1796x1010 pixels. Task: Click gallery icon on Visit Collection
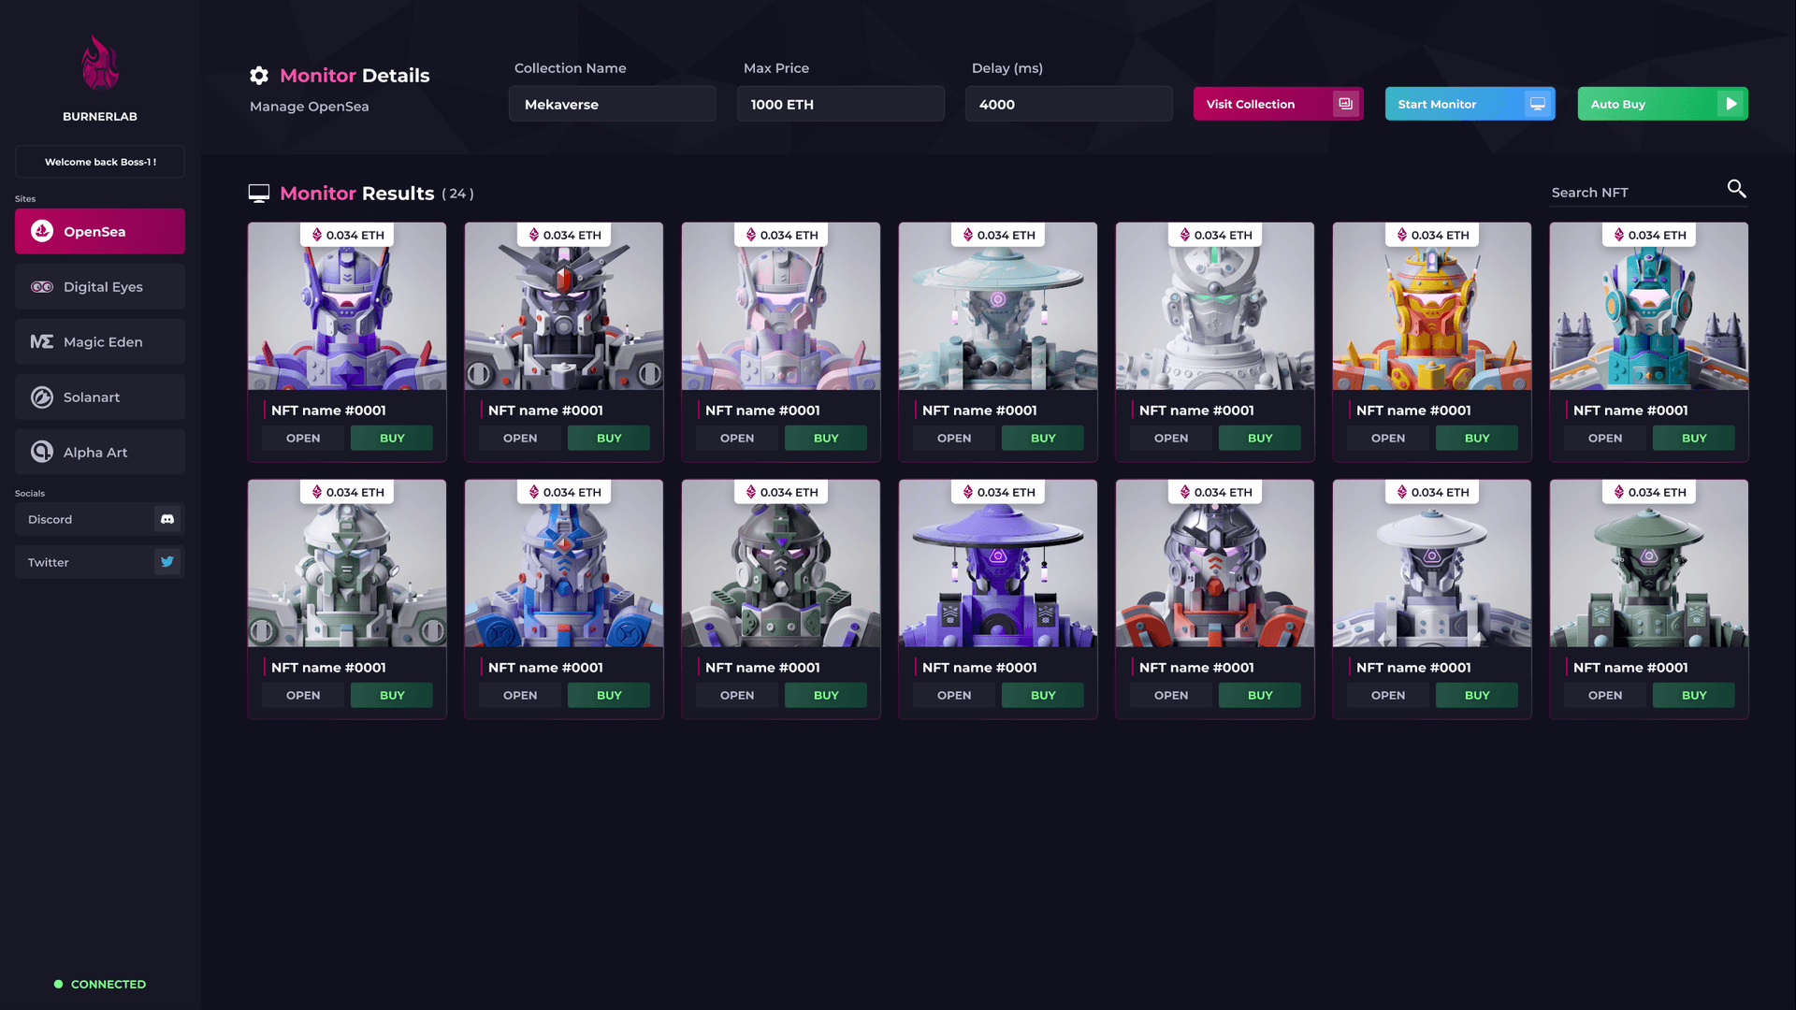1345,104
